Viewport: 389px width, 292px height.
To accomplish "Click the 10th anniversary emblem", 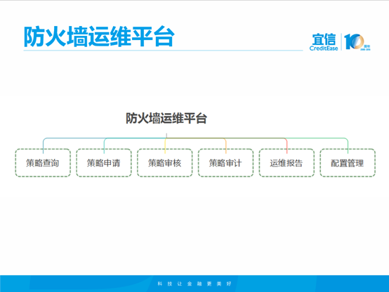I will (357, 42).
